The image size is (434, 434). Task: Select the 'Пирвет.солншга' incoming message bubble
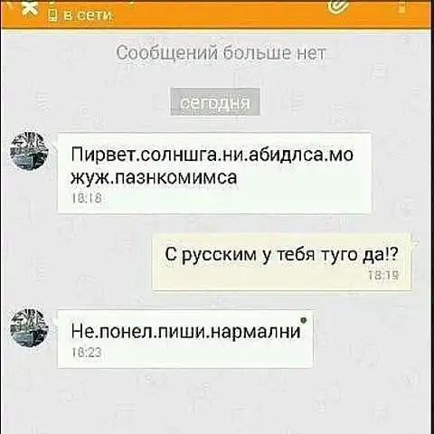(214, 174)
